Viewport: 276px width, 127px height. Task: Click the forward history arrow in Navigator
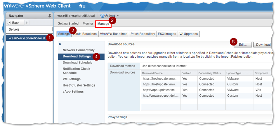click(27, 23)
